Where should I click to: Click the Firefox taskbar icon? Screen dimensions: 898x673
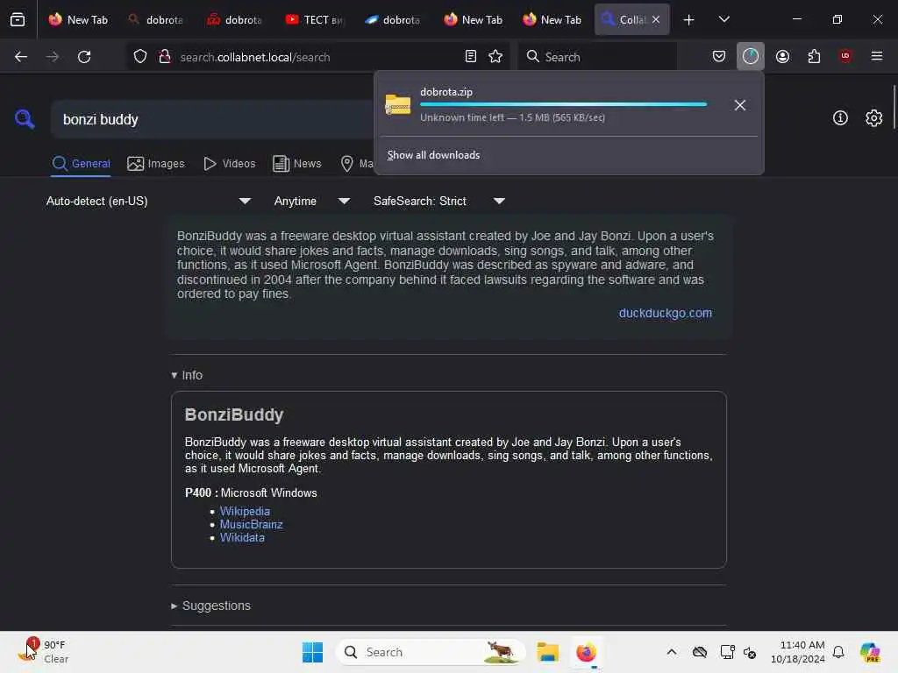click(x=586, y=652)
